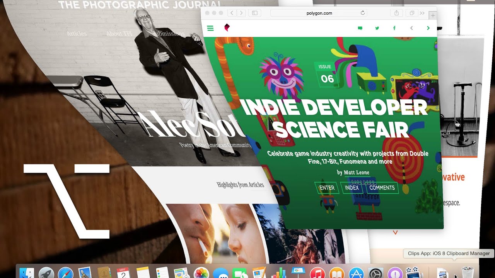
Task: Open the purple exclamation Feedback app in Dock
Action: (395, 273)
